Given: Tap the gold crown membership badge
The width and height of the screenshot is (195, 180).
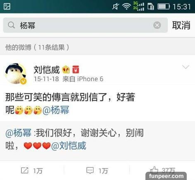Looking at the screenshot, I should click(66, 70).
